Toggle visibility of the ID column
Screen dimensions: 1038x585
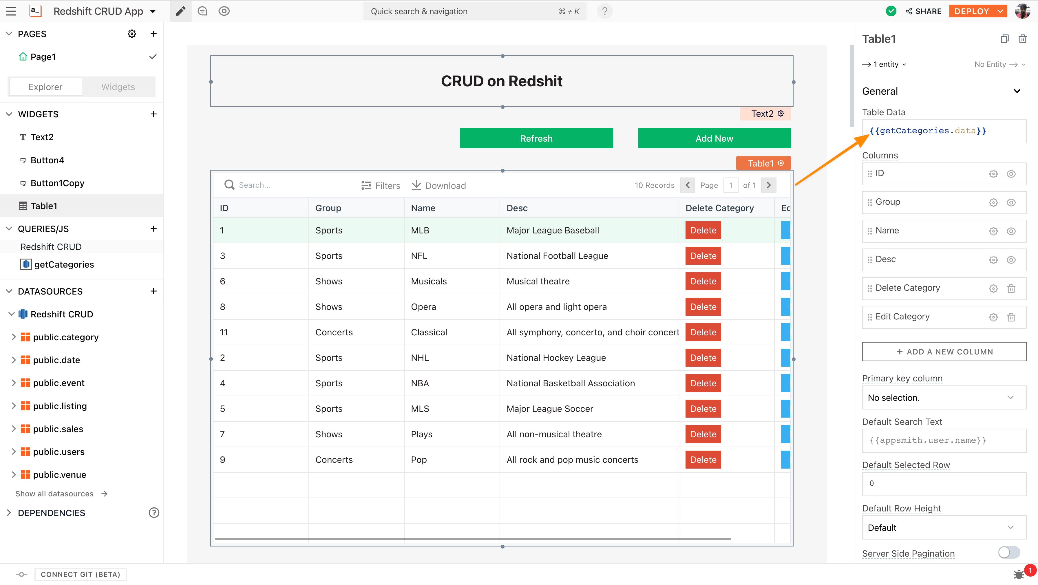click(x=1011, y=174)
